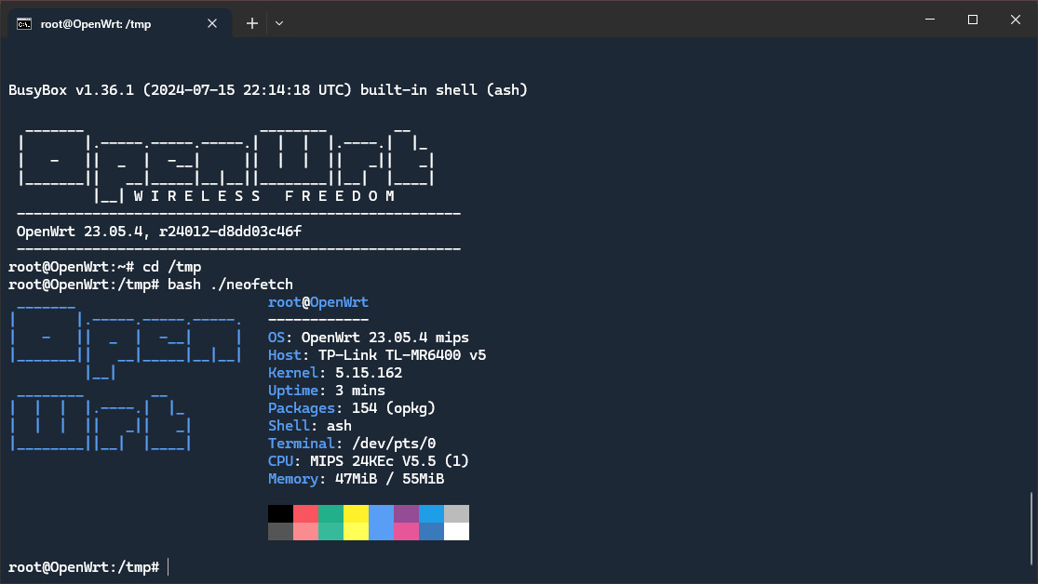The image size is (1038, 584).
Task: Close the terminal window
Action: [1015, 20]
